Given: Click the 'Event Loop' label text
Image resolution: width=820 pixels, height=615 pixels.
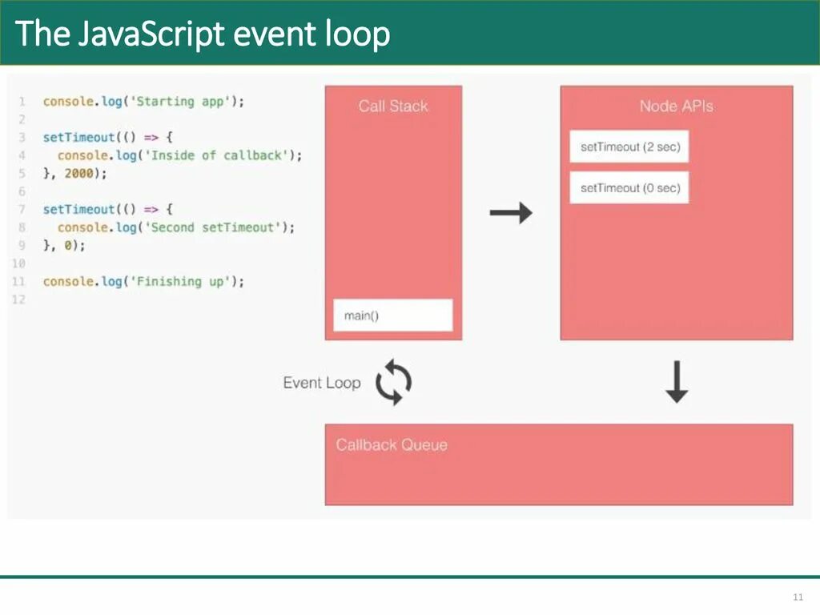Looking at the screenshot, I should point(322,383).
